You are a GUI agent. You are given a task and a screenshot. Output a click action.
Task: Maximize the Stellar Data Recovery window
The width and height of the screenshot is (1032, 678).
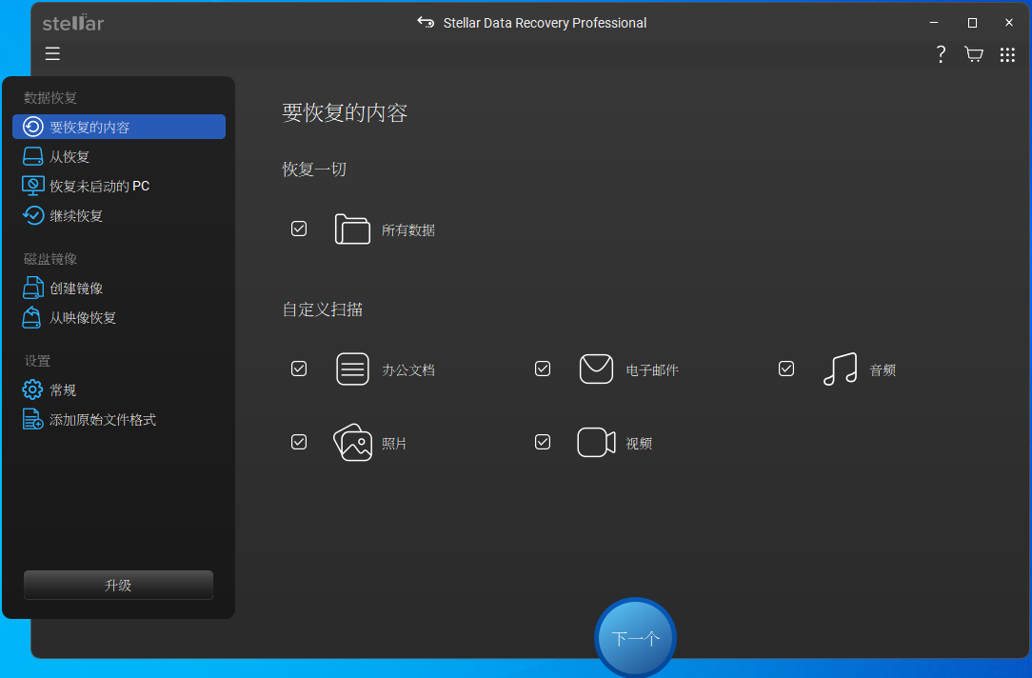click(x=972, y=23)
